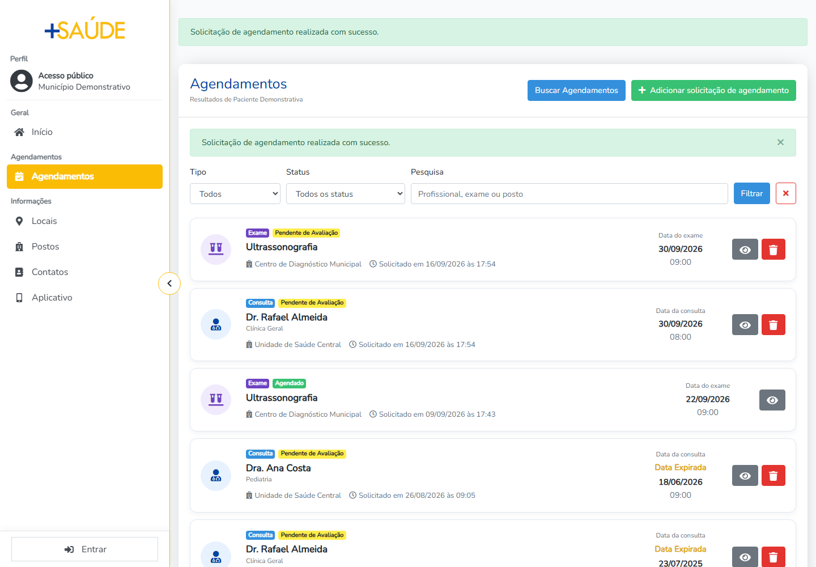Dismiss the inner success alert with X
Viewport: 816px width, 567px height.
(780, 142)
